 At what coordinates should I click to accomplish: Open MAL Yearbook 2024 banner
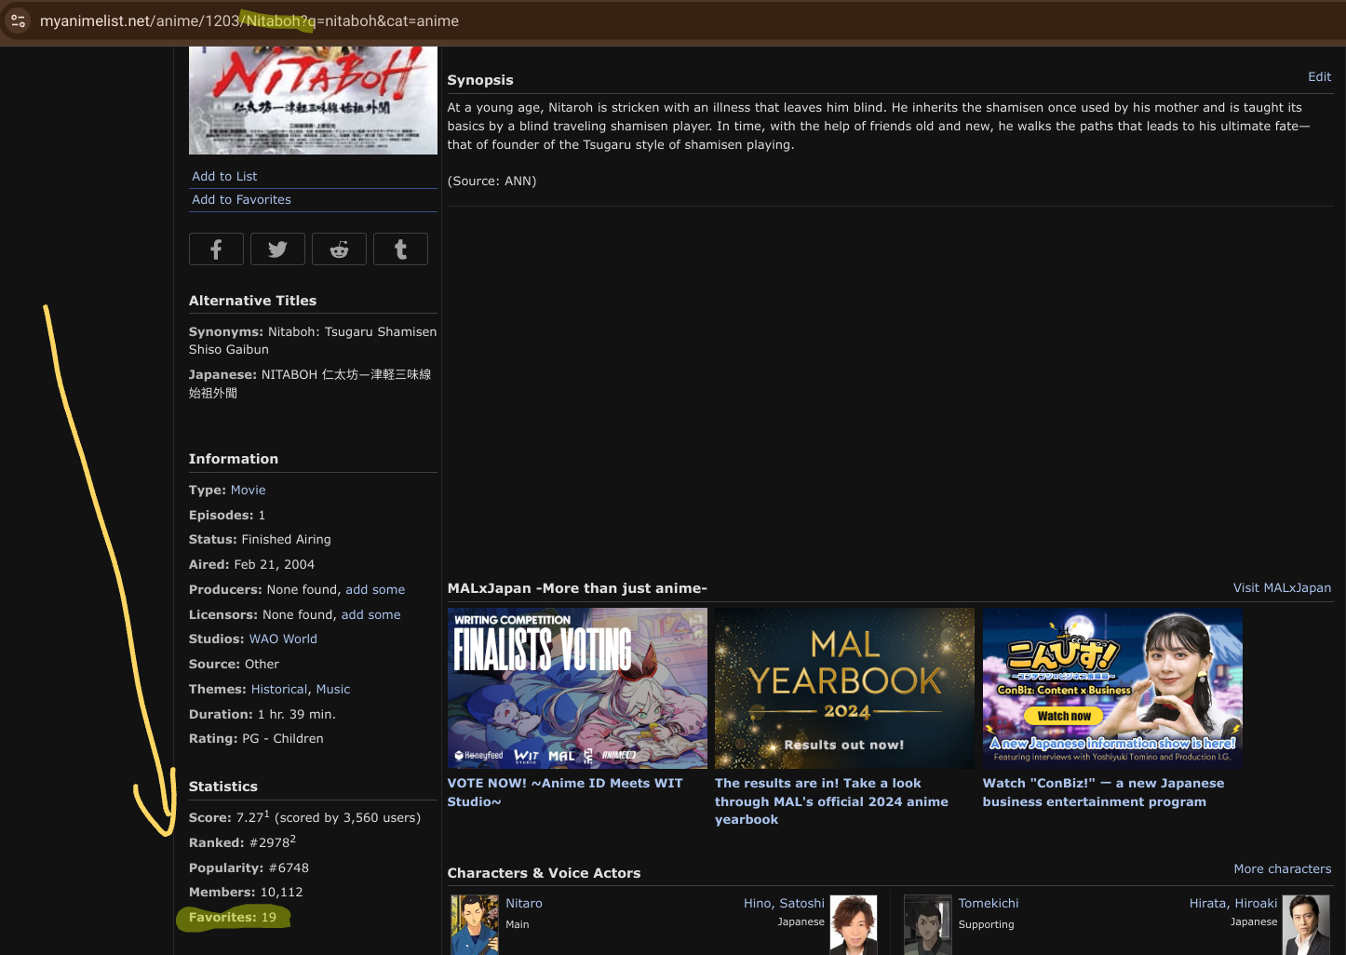click(844, 688)
